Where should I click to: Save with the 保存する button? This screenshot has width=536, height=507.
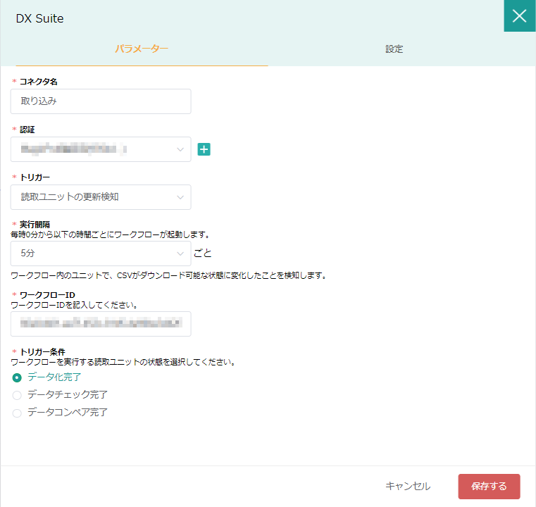point(490,486)
